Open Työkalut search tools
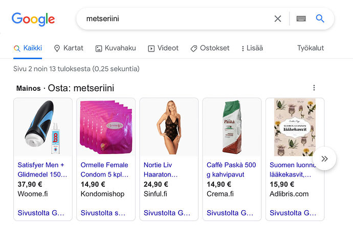 (311, 48)
